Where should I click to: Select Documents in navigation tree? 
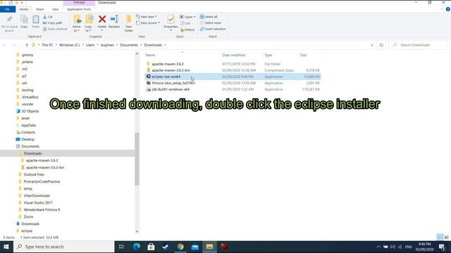[x=30, y=146]
